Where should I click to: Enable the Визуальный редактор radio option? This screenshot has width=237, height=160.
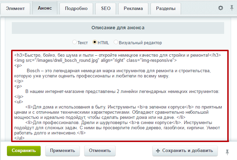pos(116,42)
